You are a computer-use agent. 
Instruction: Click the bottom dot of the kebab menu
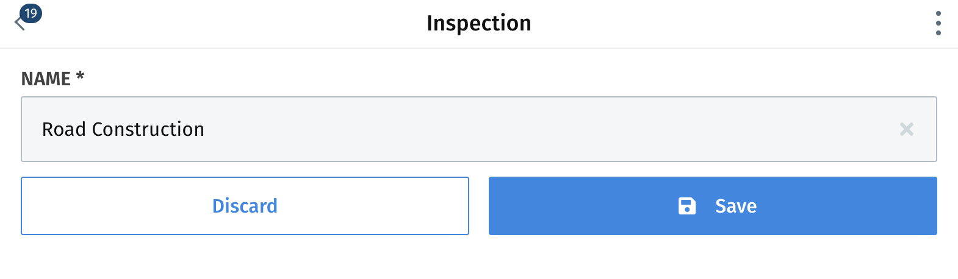[938, 33]
